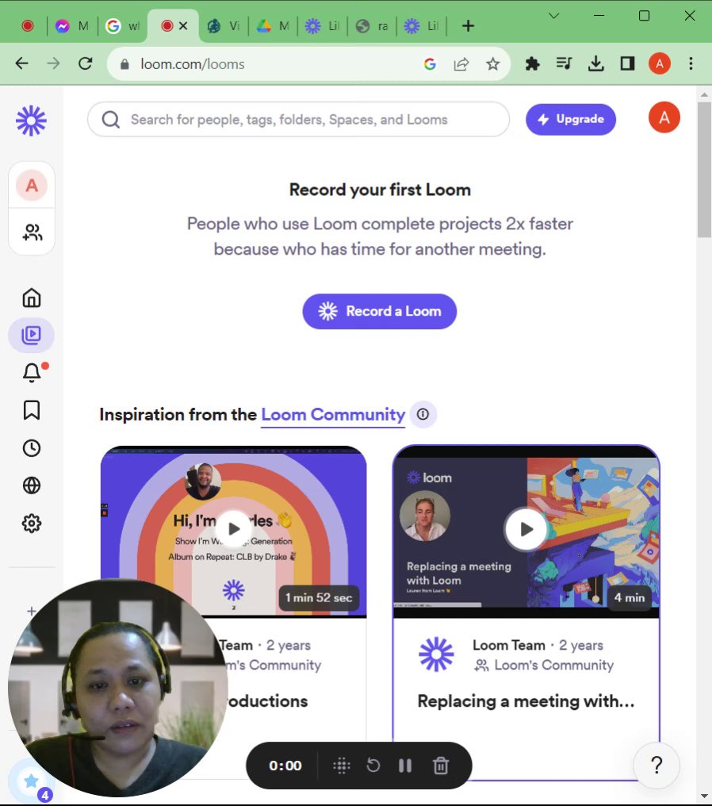Open Chrome three-dot menu

[x=691, y=63]
